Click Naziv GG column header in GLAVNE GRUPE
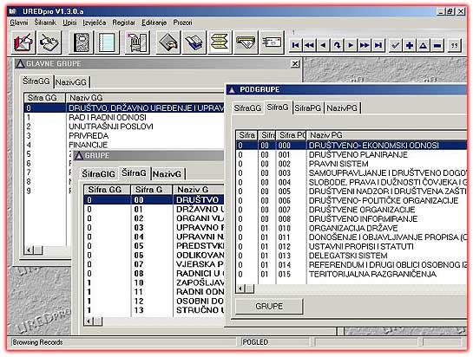The height and width of the screenshot is (357, 473). (145, 98)
